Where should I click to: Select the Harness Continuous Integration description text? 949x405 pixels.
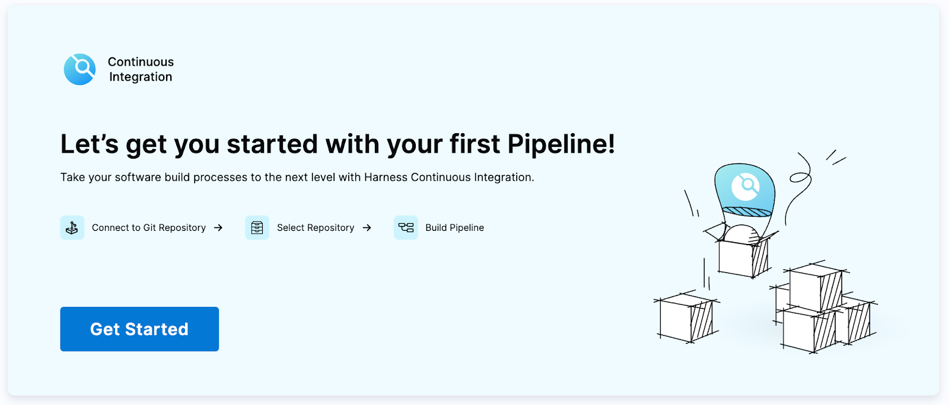point(297,176)
